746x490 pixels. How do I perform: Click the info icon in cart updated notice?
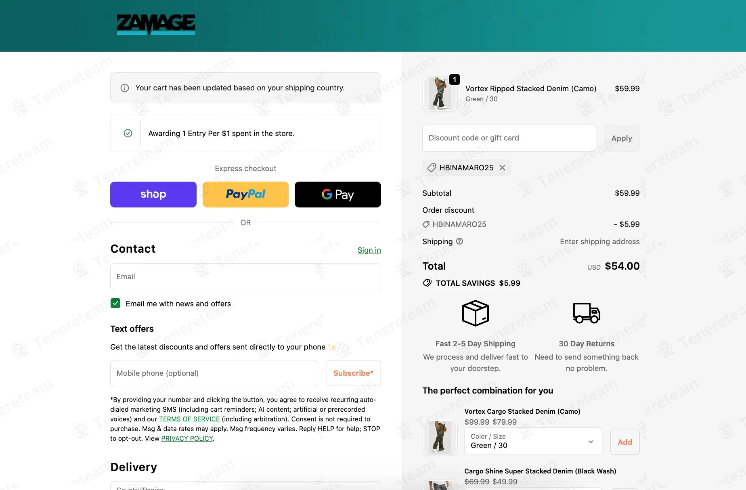click(125, 88)
